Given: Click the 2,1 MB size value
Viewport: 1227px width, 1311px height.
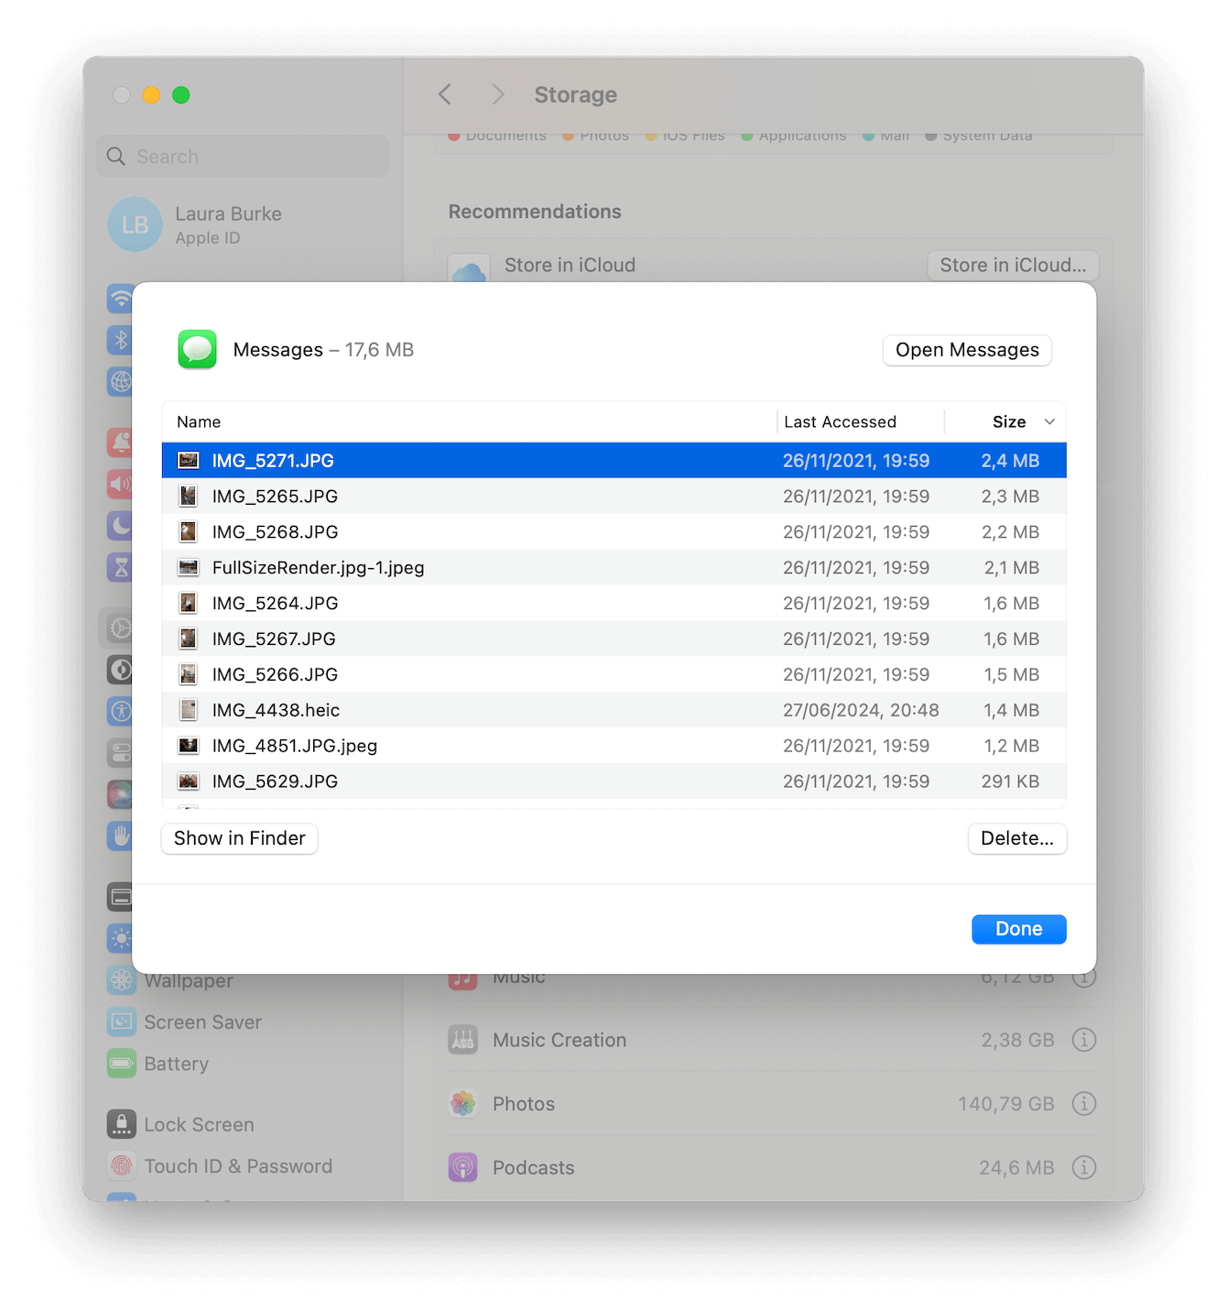Looking at the screenshot, I should 1012,567.
